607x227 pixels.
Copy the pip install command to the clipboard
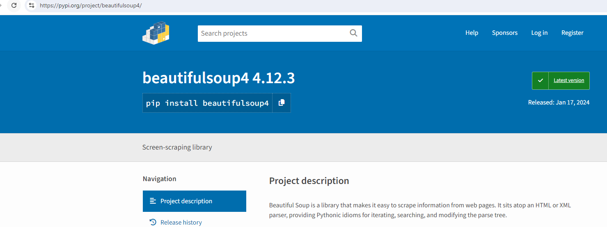pos(282,103)
